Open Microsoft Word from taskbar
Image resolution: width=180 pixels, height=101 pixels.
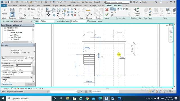point(113,98)
